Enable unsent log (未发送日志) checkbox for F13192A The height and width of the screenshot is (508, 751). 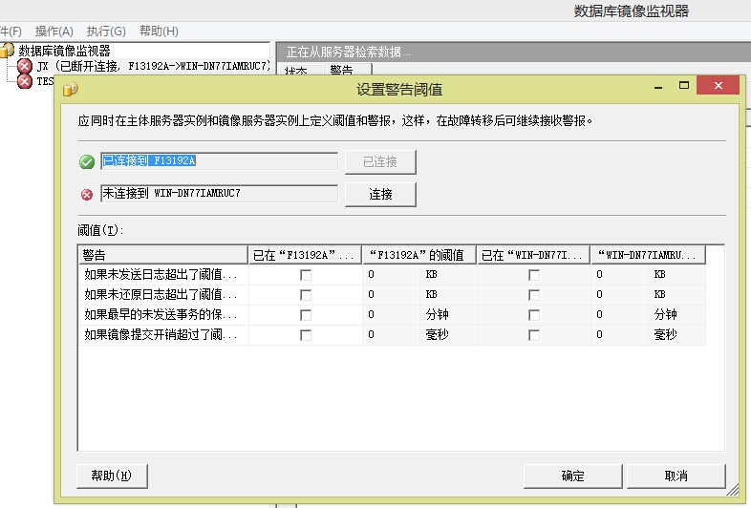(306, 275)
